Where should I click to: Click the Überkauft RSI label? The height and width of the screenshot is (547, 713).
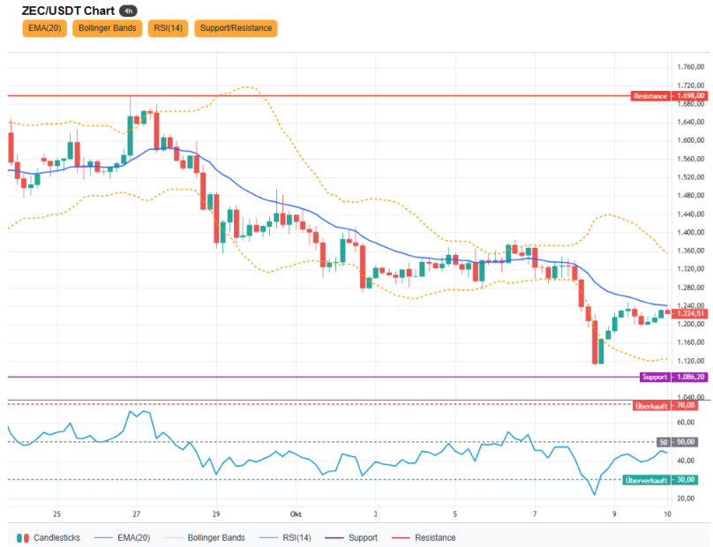(x=651, y=406)
